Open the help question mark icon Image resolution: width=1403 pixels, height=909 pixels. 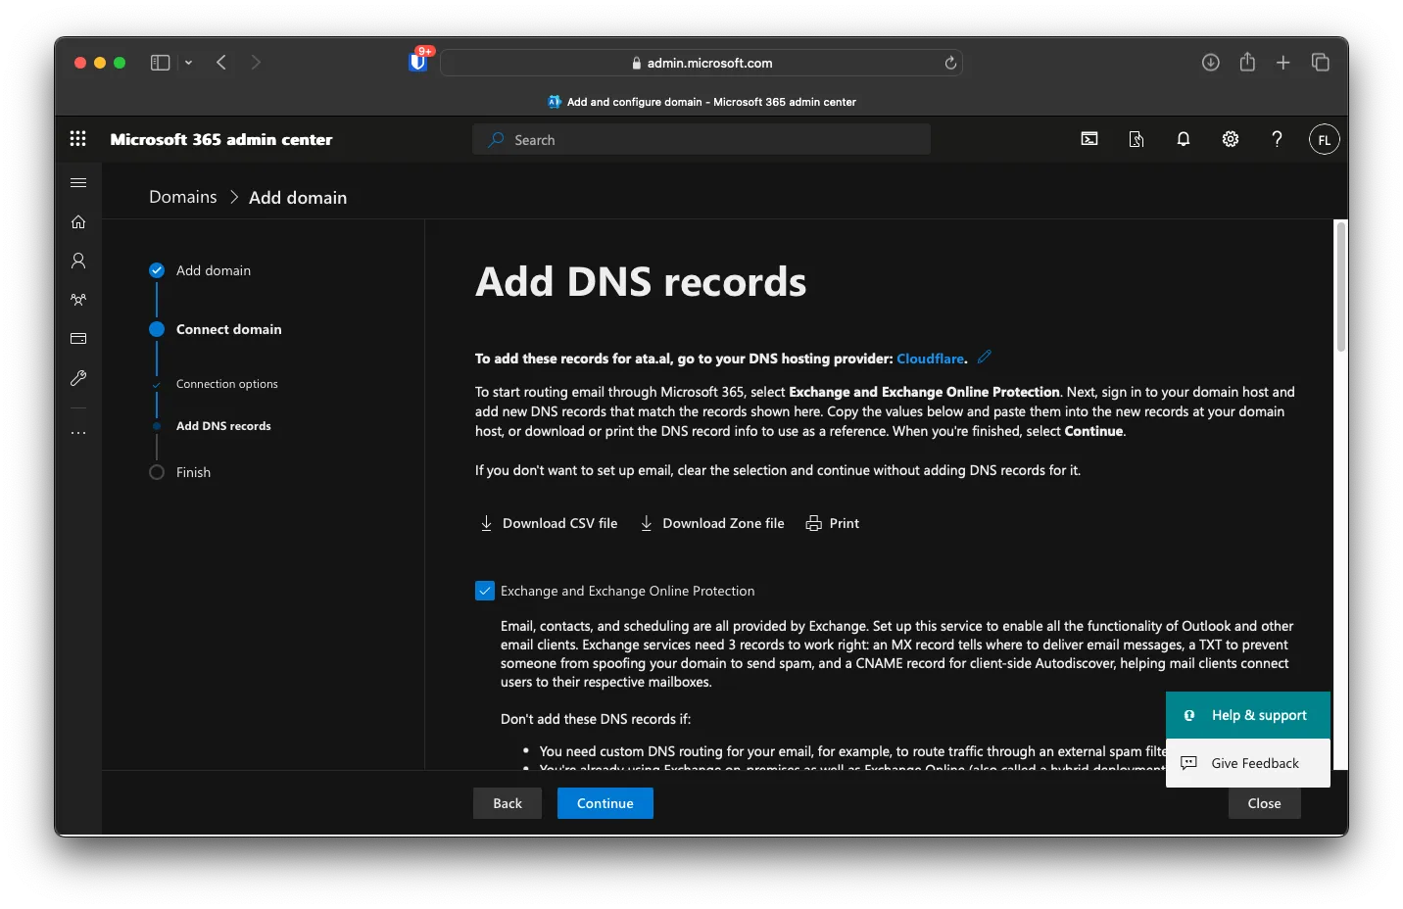(1277, 139)
